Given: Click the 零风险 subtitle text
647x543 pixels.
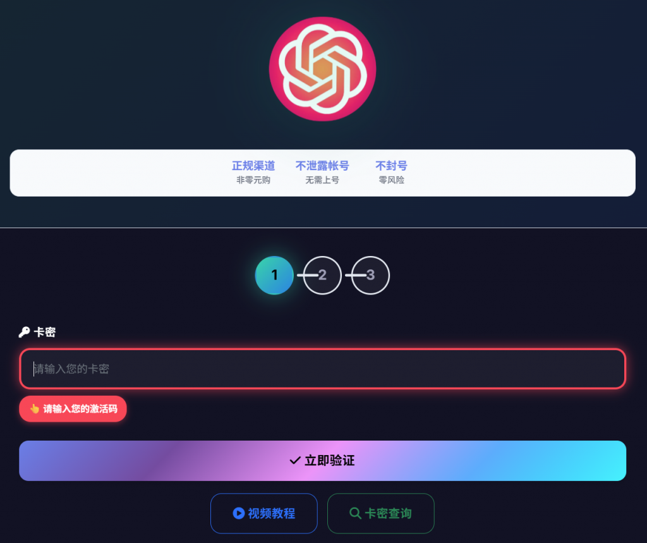Looking at the screenshot, I should [392, 180].
